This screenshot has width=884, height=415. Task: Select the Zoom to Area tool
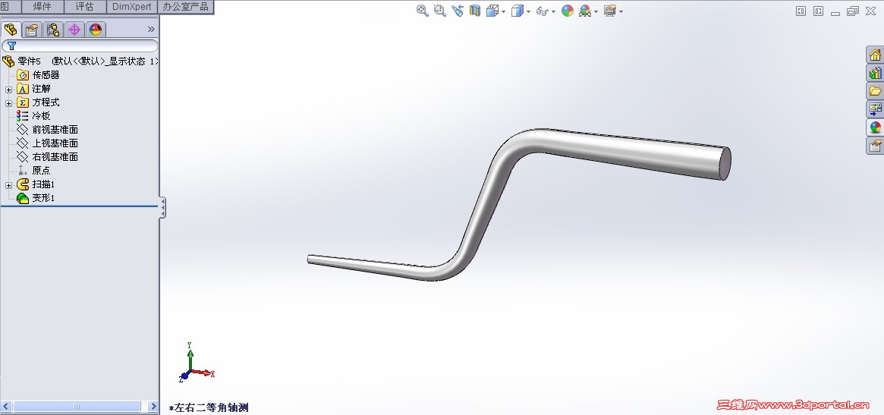[x=440, y=11]
